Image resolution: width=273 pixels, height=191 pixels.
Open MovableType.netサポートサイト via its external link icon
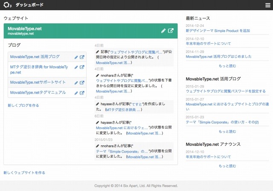pos(82,82)
